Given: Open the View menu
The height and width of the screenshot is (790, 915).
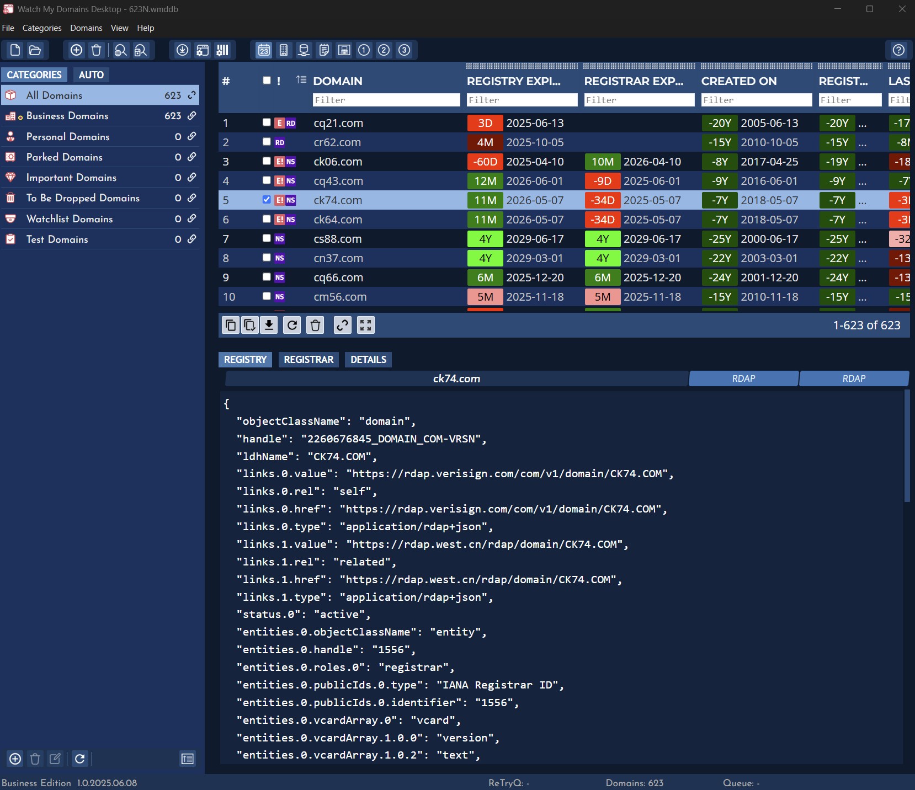Looking at the screenshot, I should (x=119, y=28).
